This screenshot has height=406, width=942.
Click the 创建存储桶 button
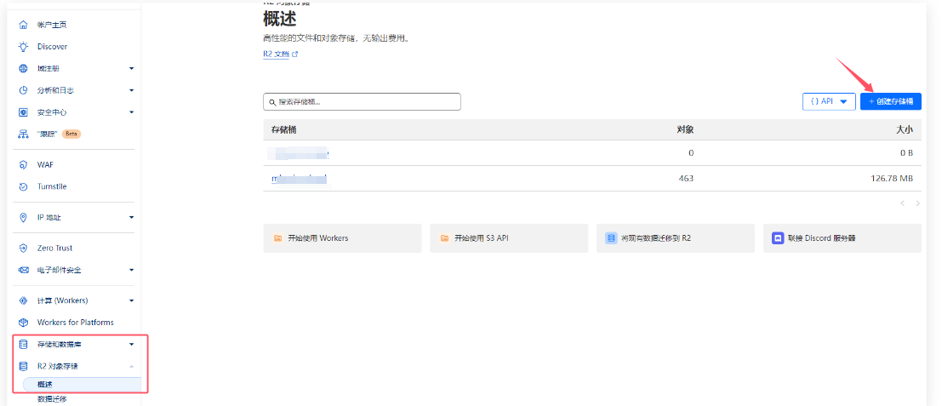click(890, 101)
